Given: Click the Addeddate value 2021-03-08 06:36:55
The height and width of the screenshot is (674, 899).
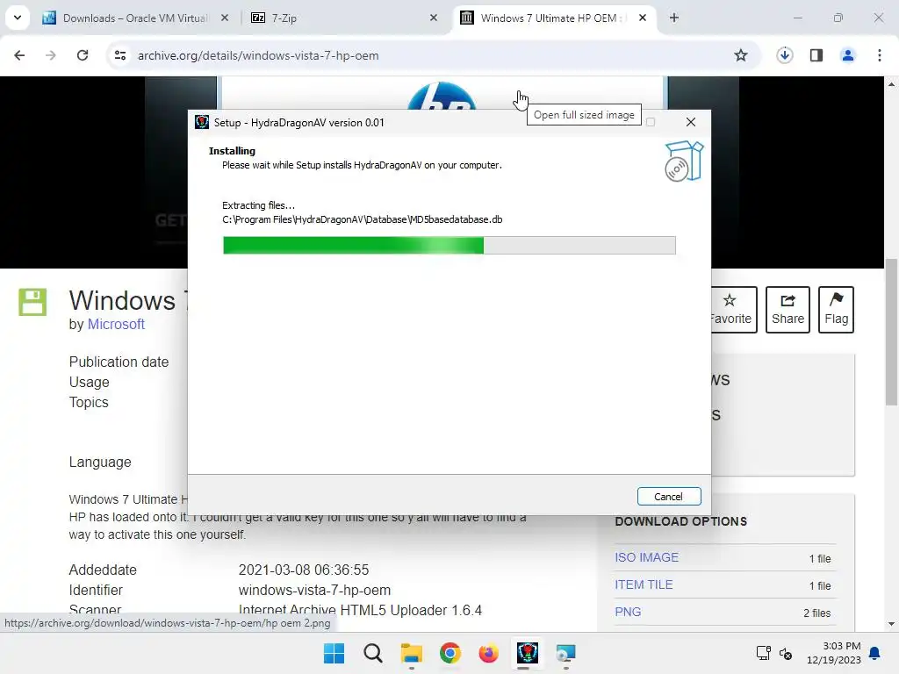Looking at the screenshot, I should pyautogui.click(x=303, y=570).
